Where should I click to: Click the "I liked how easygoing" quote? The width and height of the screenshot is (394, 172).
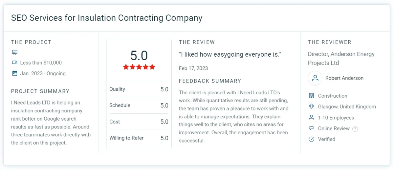tap(230, 54)
